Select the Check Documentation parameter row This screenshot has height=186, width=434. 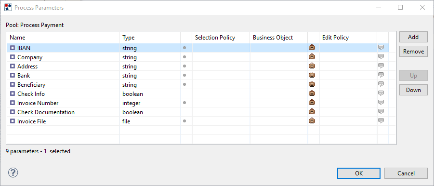(x=197, y=112)
